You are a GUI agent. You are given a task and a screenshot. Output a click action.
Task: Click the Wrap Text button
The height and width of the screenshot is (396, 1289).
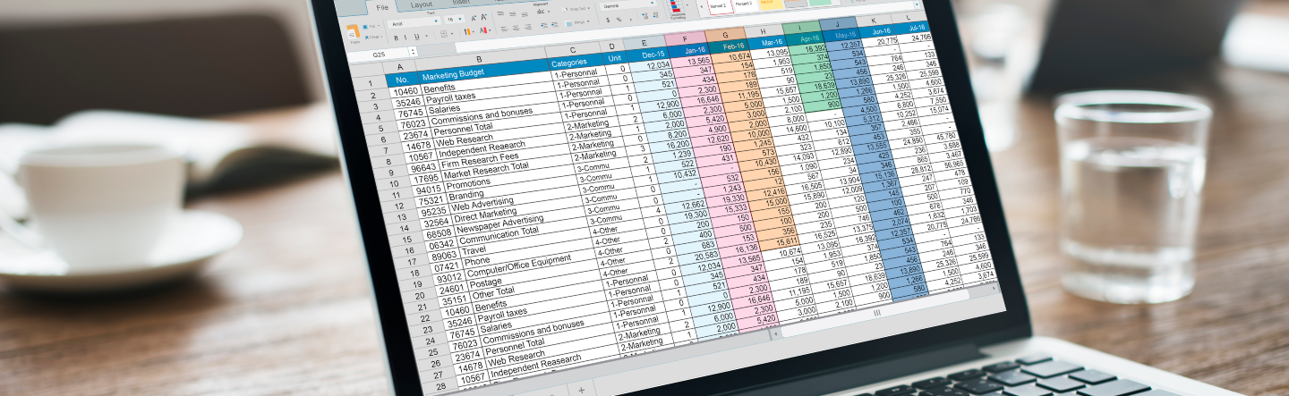click(576, 9)
